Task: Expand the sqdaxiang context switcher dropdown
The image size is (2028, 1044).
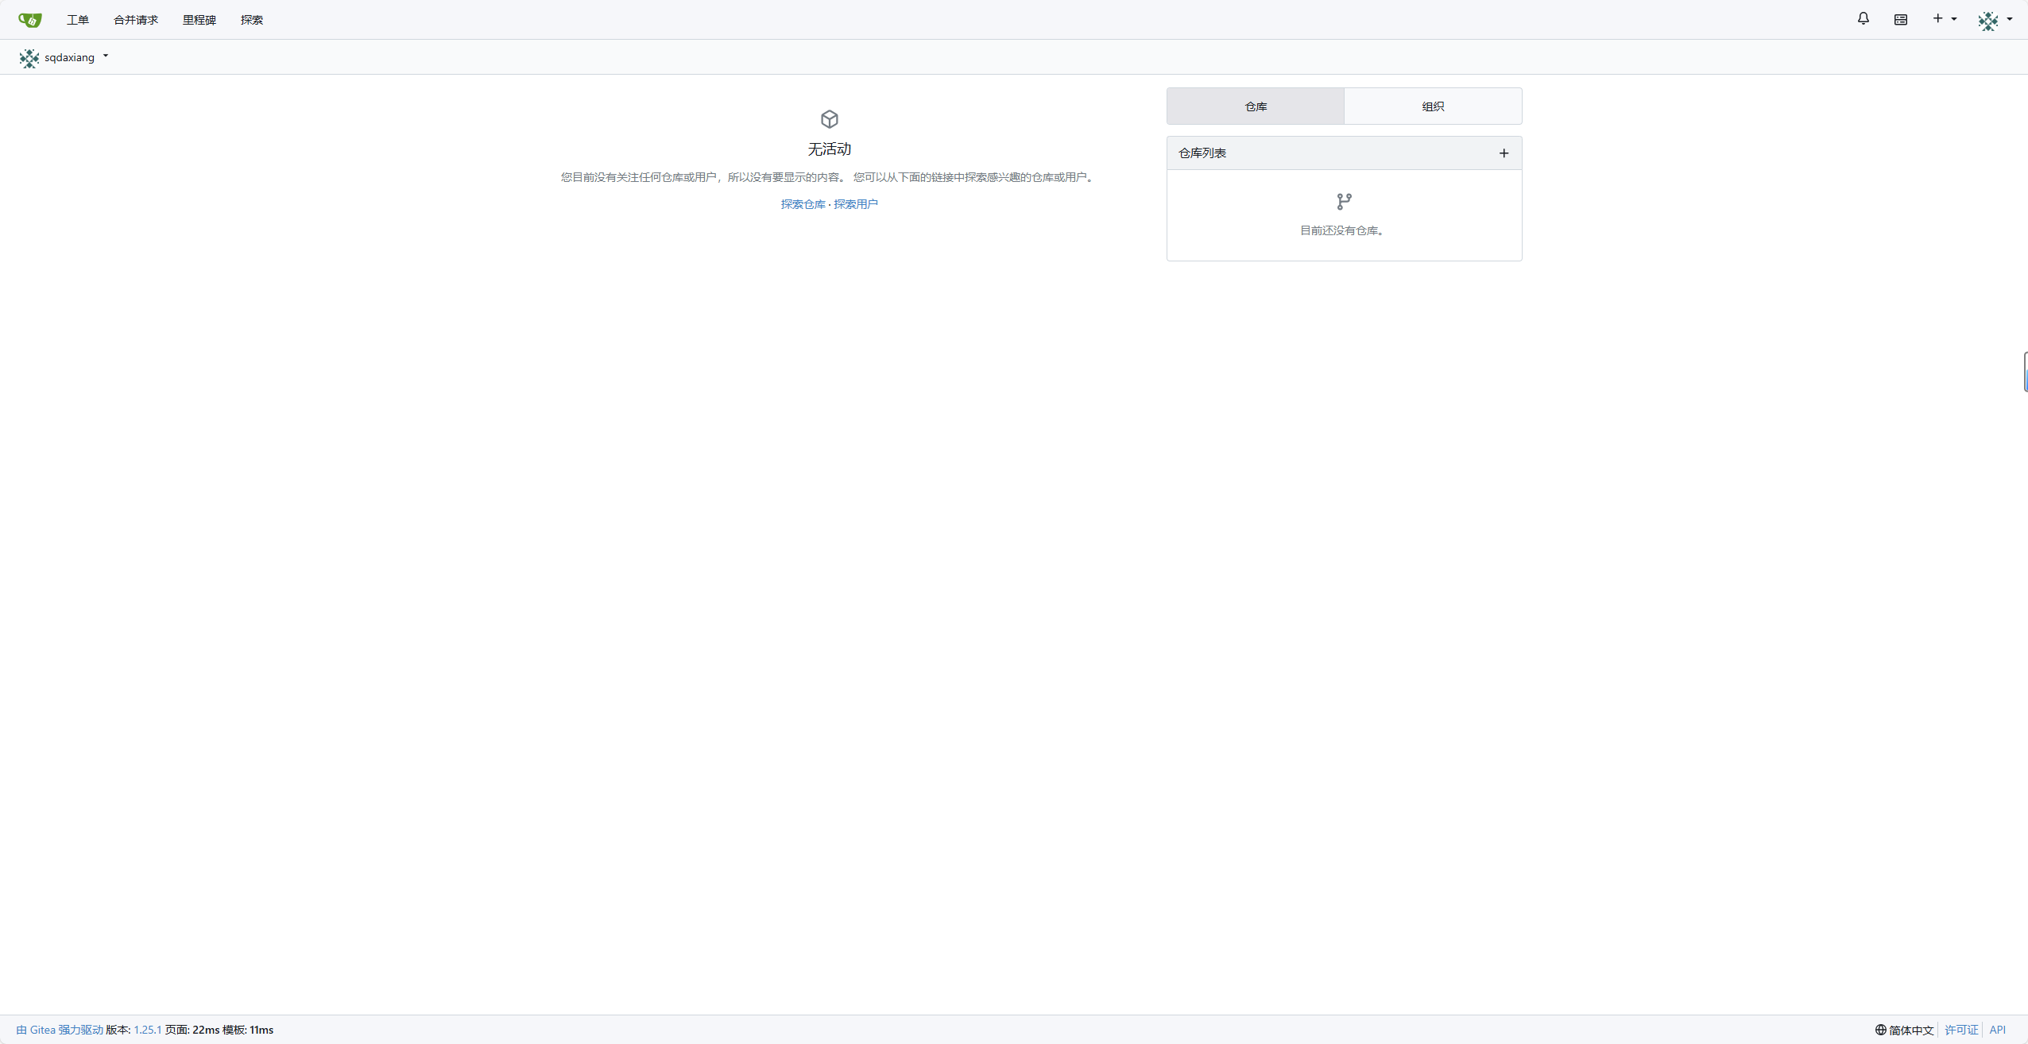Action: tap(106, 56)
